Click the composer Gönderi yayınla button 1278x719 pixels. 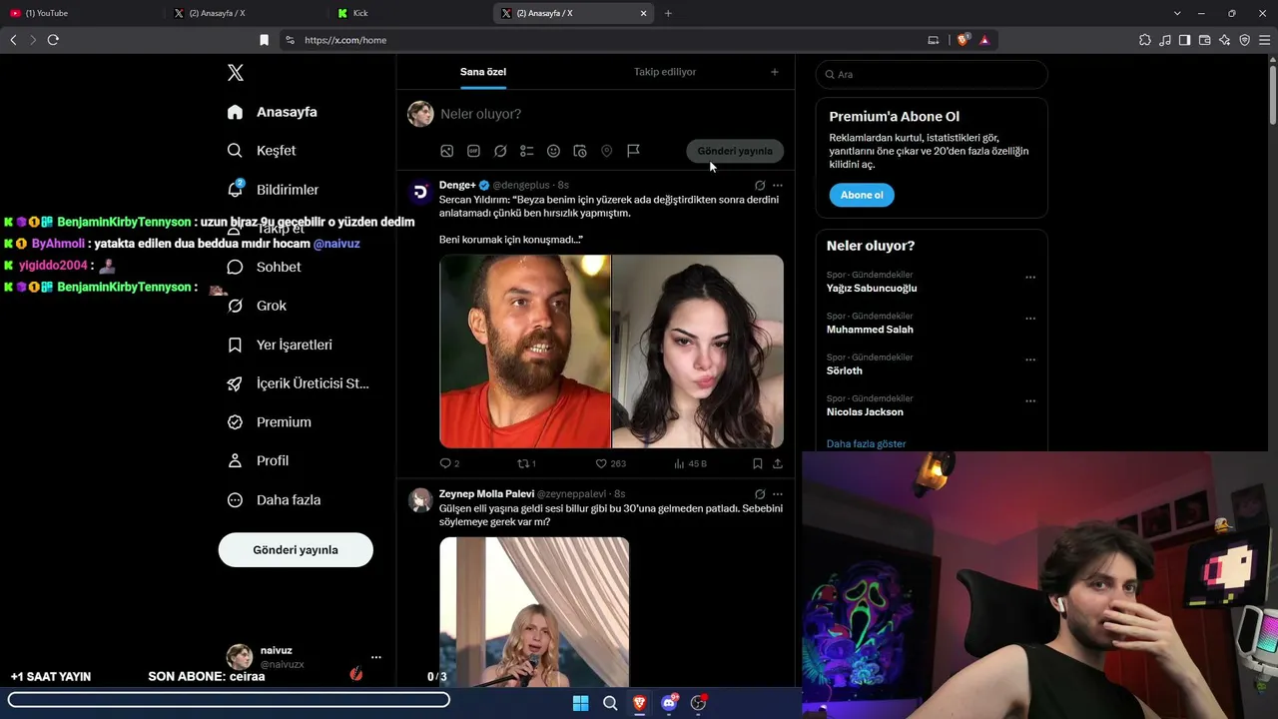tap(735, 151)
